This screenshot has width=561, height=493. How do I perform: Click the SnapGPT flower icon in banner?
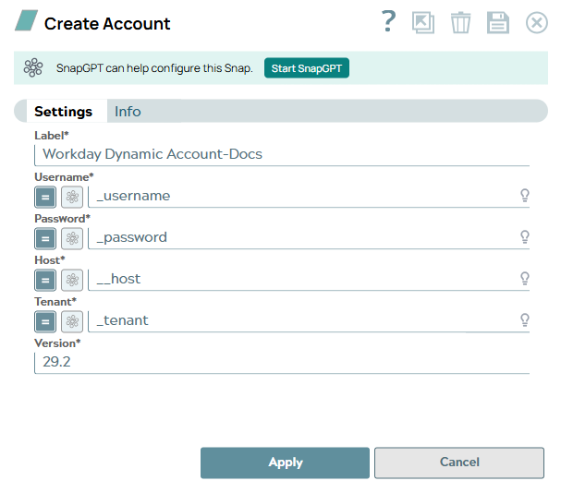point(33,67)
